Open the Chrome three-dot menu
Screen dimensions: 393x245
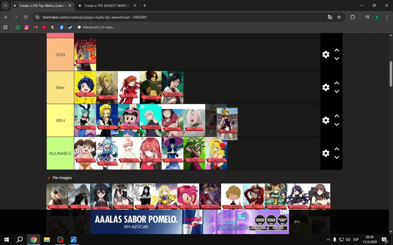(387, 17)
